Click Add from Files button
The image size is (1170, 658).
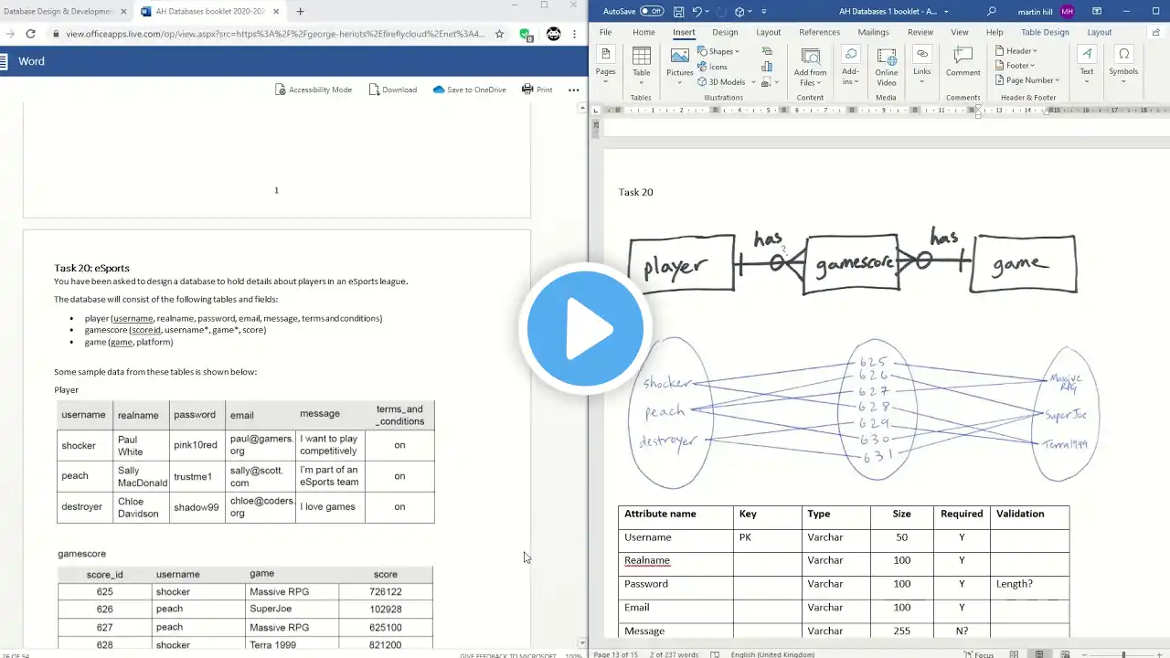click(x=810, y=65)
